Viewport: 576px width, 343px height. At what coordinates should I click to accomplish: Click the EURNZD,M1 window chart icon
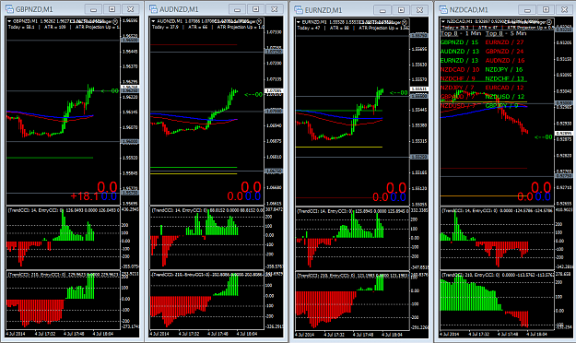[x=299, y=10]
